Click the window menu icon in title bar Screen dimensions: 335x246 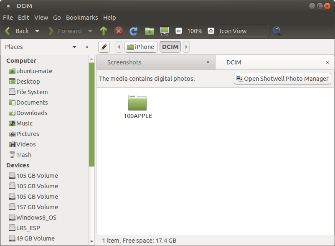click(8, 6)
